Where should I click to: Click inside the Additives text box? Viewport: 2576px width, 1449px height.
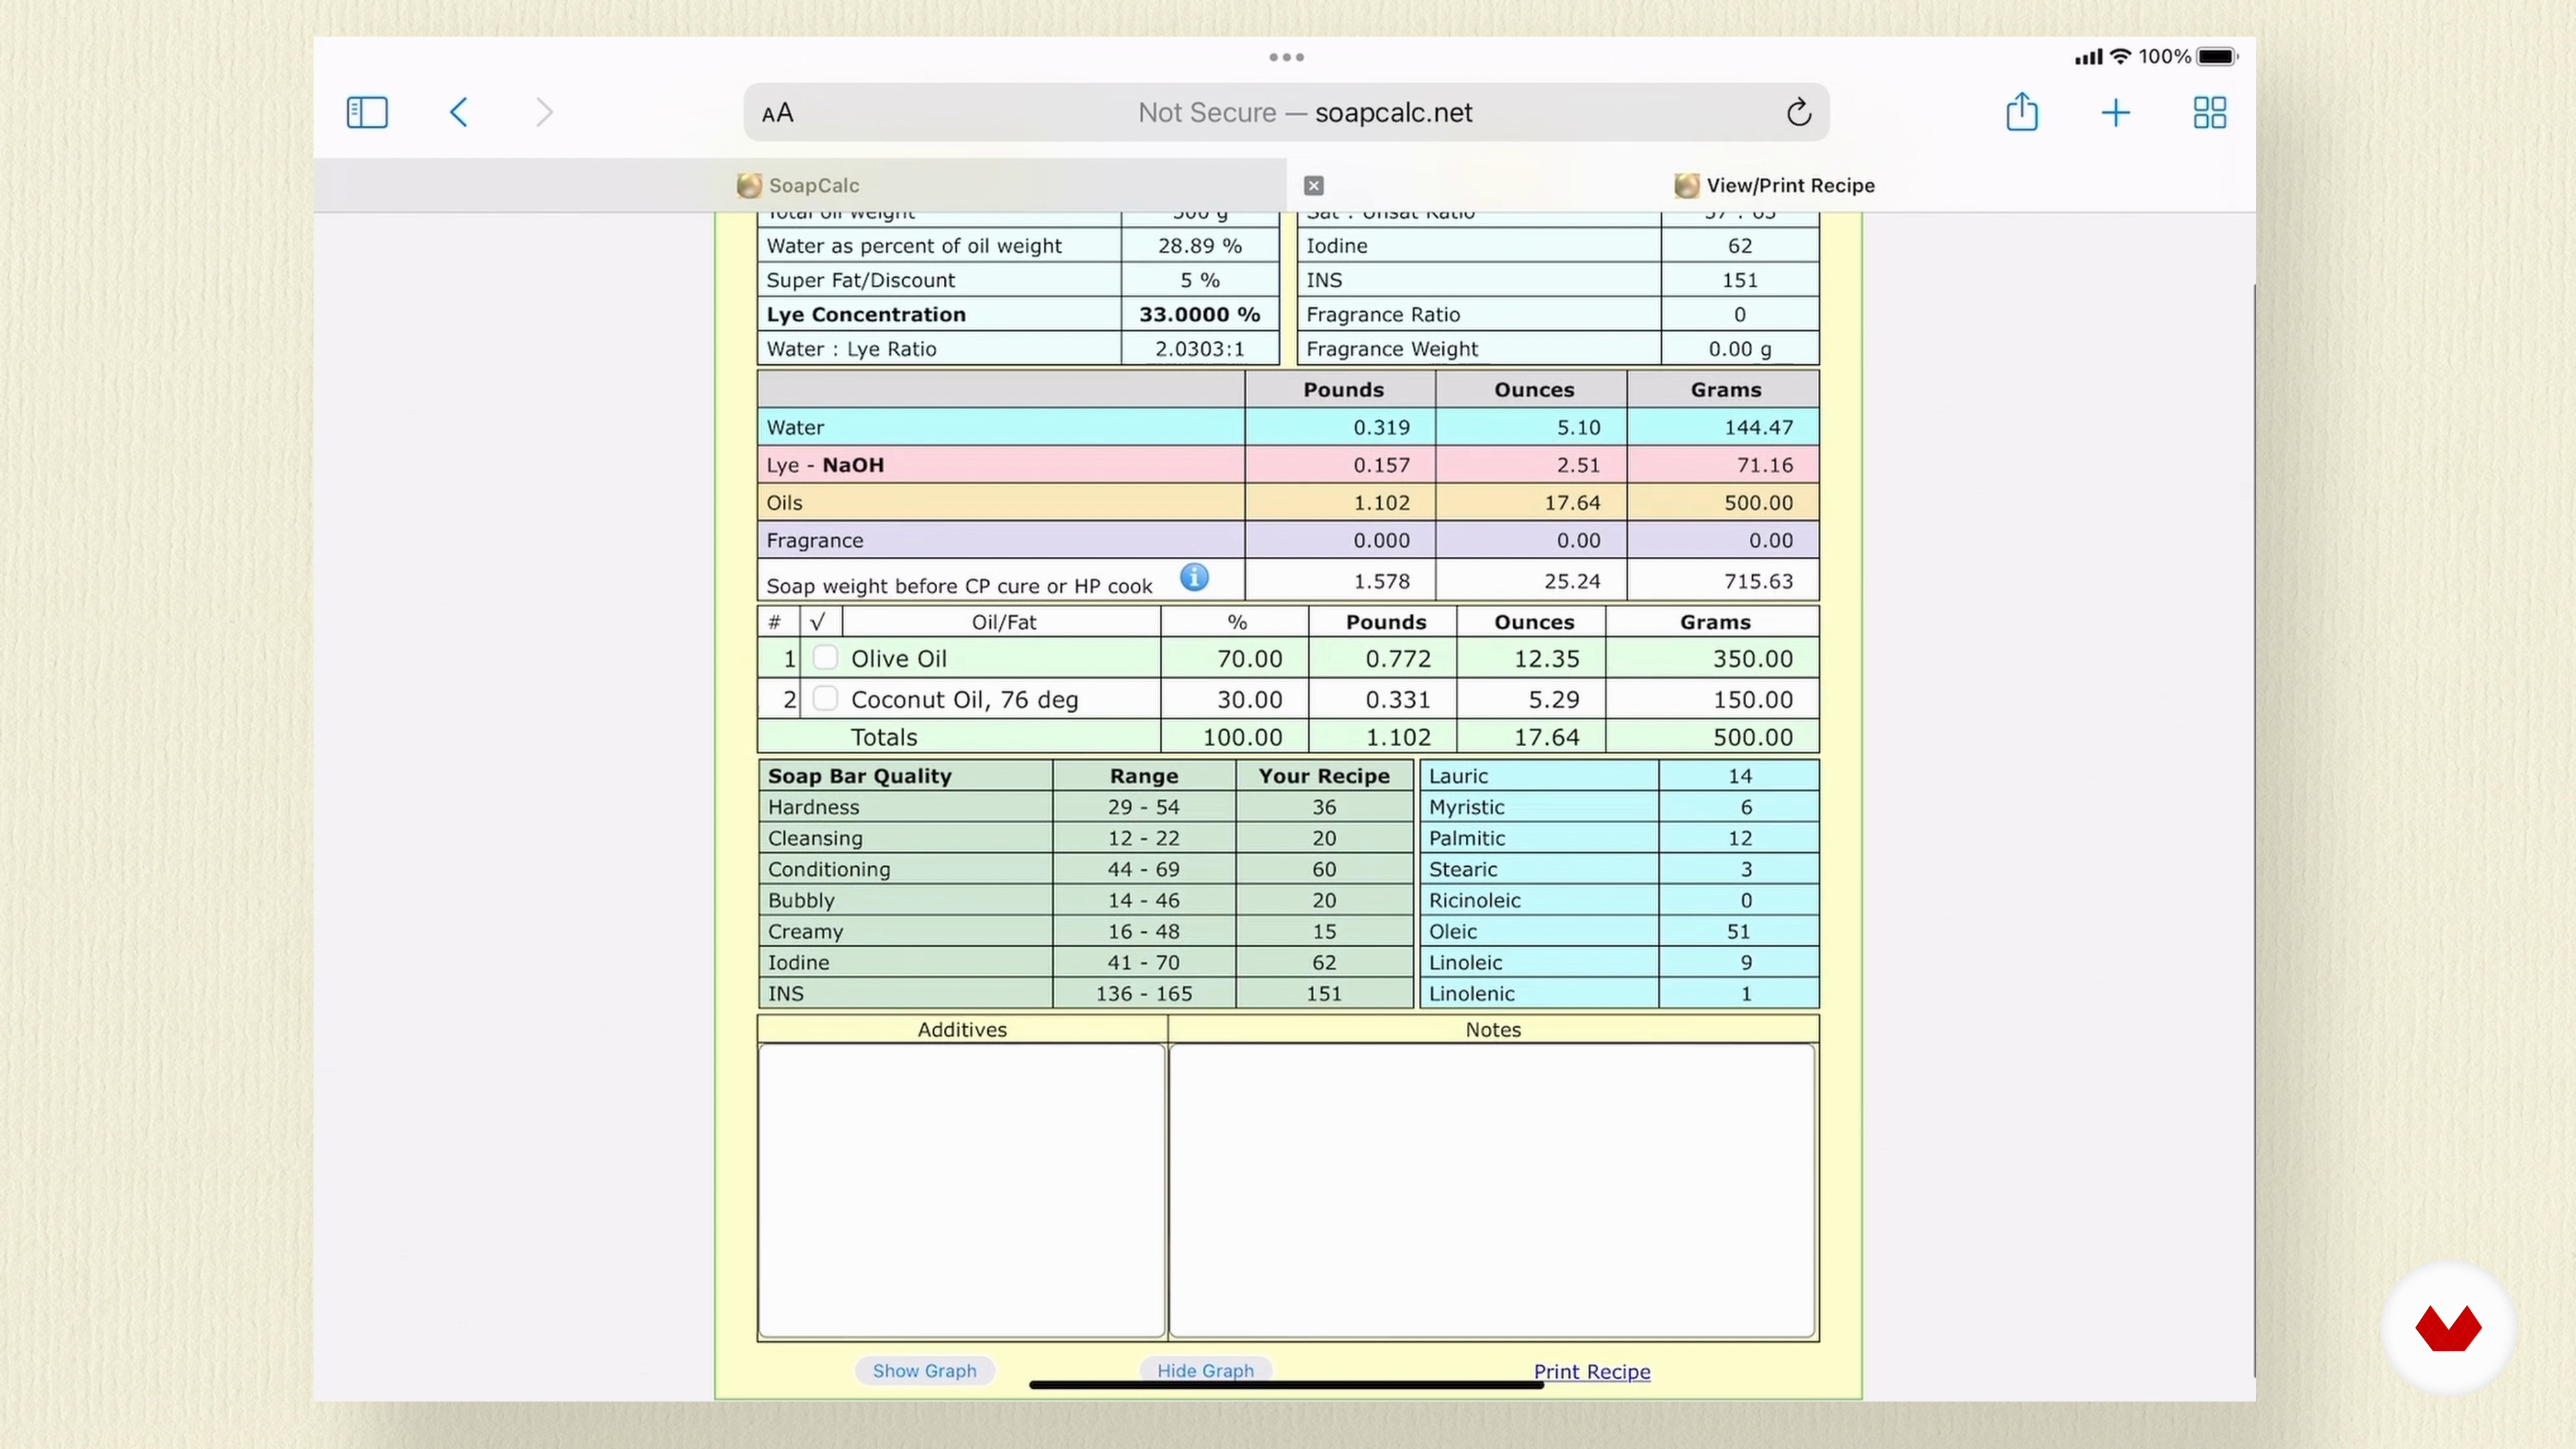[962, 1190]
